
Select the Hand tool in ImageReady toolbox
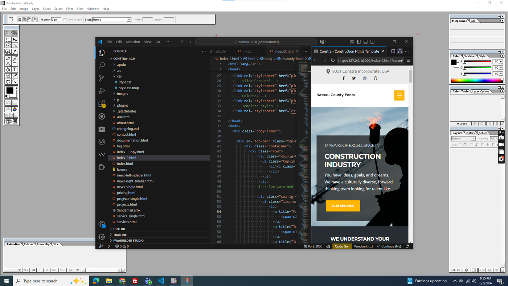point(8,82)
